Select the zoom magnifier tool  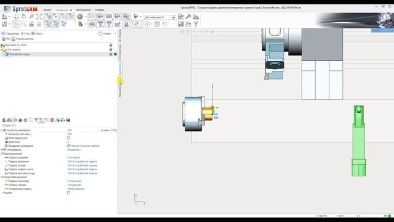[31, 17]
